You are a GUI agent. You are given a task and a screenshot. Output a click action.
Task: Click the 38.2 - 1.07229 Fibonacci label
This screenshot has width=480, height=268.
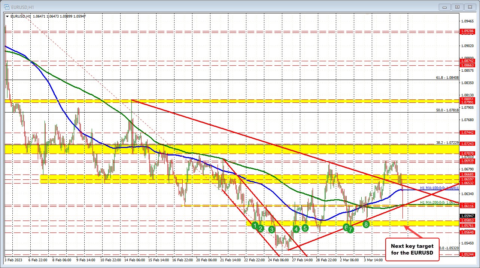pos(447,143)
